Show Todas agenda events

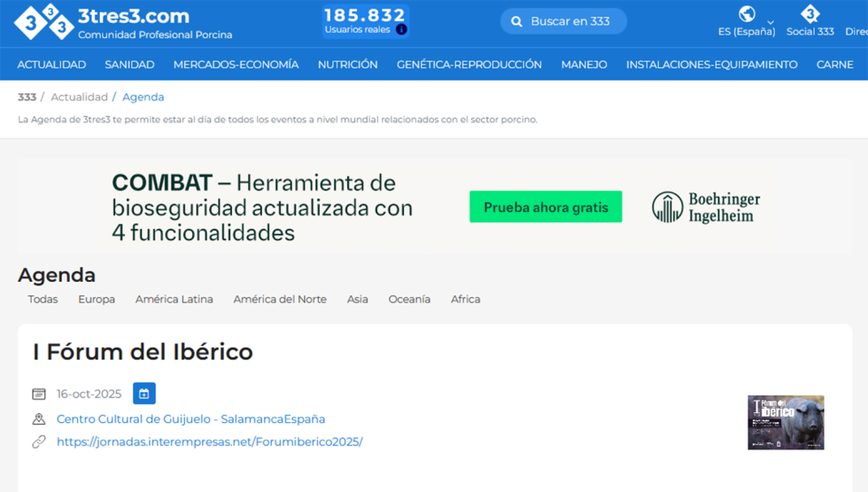pos(43,300)
